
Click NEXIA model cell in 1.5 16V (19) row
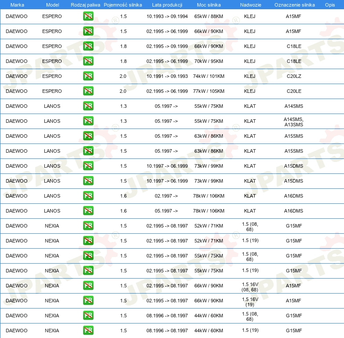tap(52, 301)
